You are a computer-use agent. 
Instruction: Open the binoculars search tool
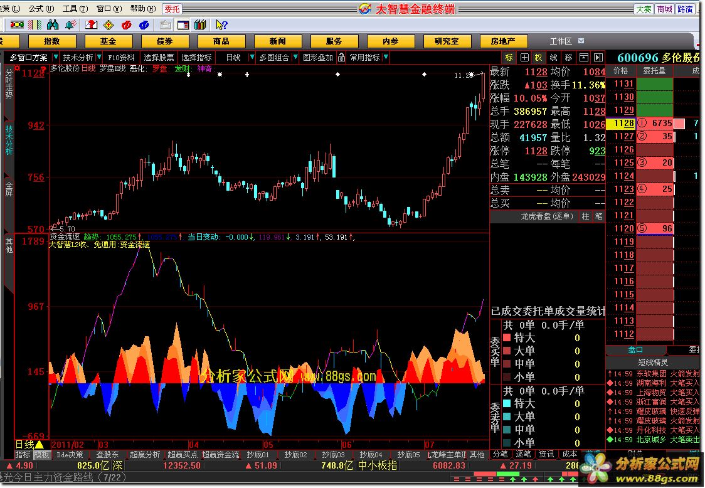53,24
